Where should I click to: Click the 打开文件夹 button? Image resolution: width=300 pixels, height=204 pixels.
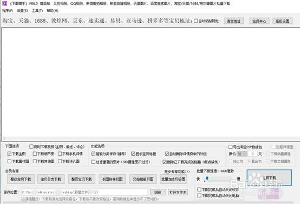tap(178, 192)
